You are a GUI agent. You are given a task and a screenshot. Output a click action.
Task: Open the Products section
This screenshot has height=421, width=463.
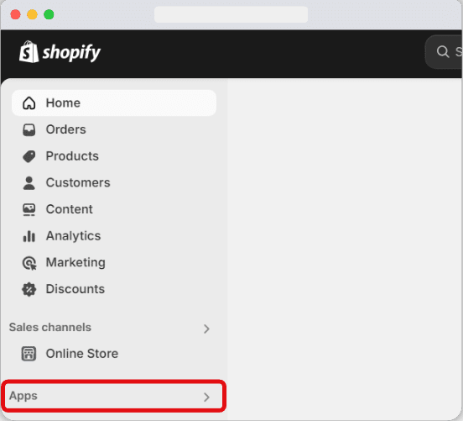pyautogui.click(x=114, y=156)
